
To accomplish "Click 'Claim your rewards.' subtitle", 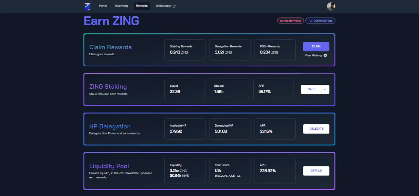I will 102,54.
